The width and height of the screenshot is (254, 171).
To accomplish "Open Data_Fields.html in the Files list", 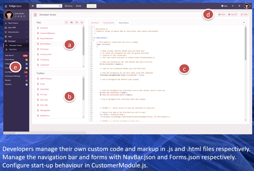I will 46,38.
